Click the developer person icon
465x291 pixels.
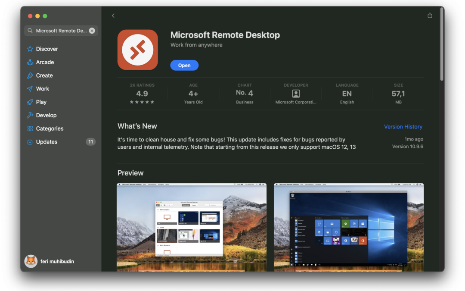(x=296, y=94)
